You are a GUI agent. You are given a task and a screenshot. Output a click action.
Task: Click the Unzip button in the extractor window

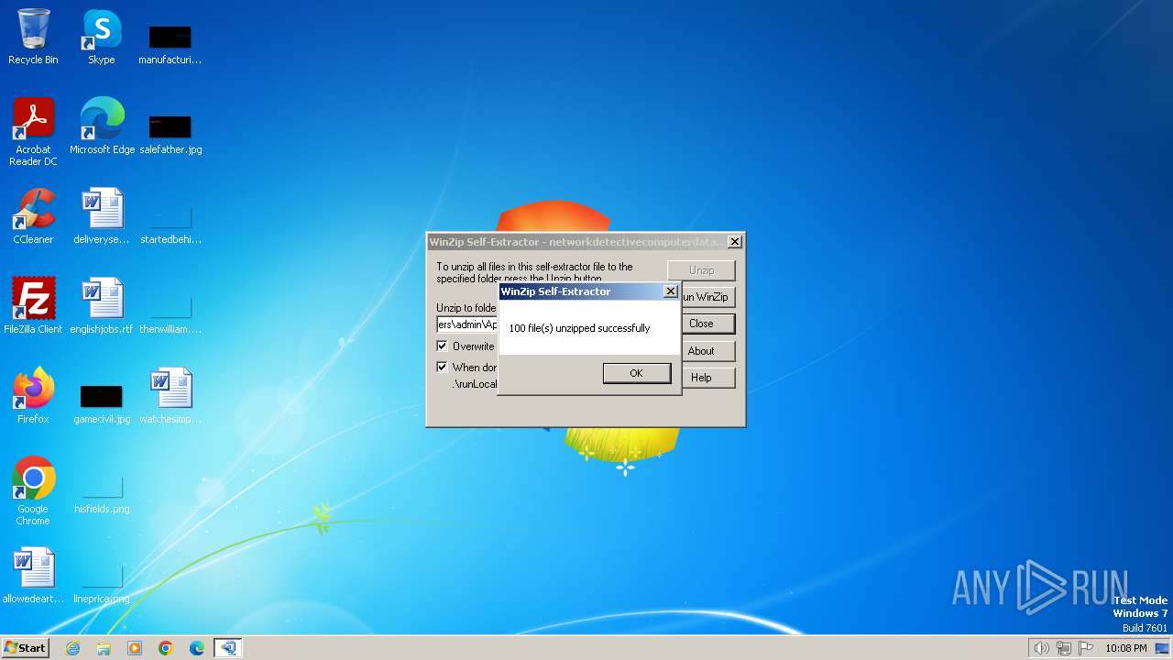pos(701,270)
